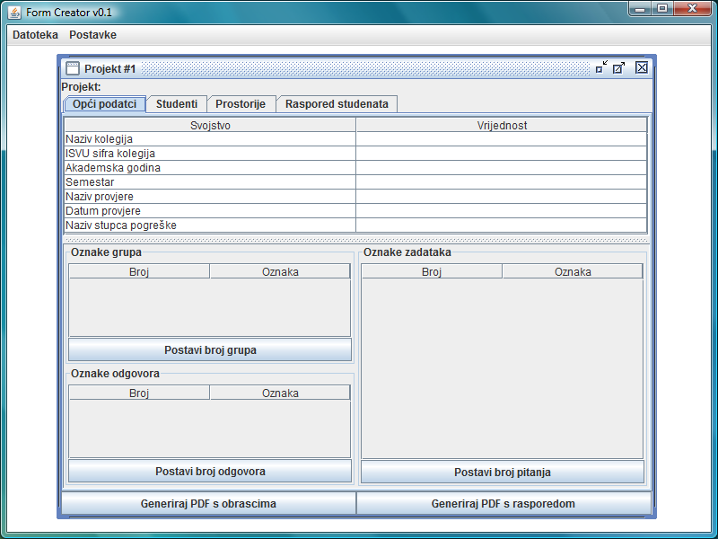Viewport: 718px width, 539px height.
Task: Close the Projekt #1 internal frame
Action: click(641, 67)
